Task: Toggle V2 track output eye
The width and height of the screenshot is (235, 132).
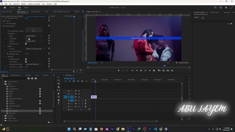Action: (x=79, y=94)
